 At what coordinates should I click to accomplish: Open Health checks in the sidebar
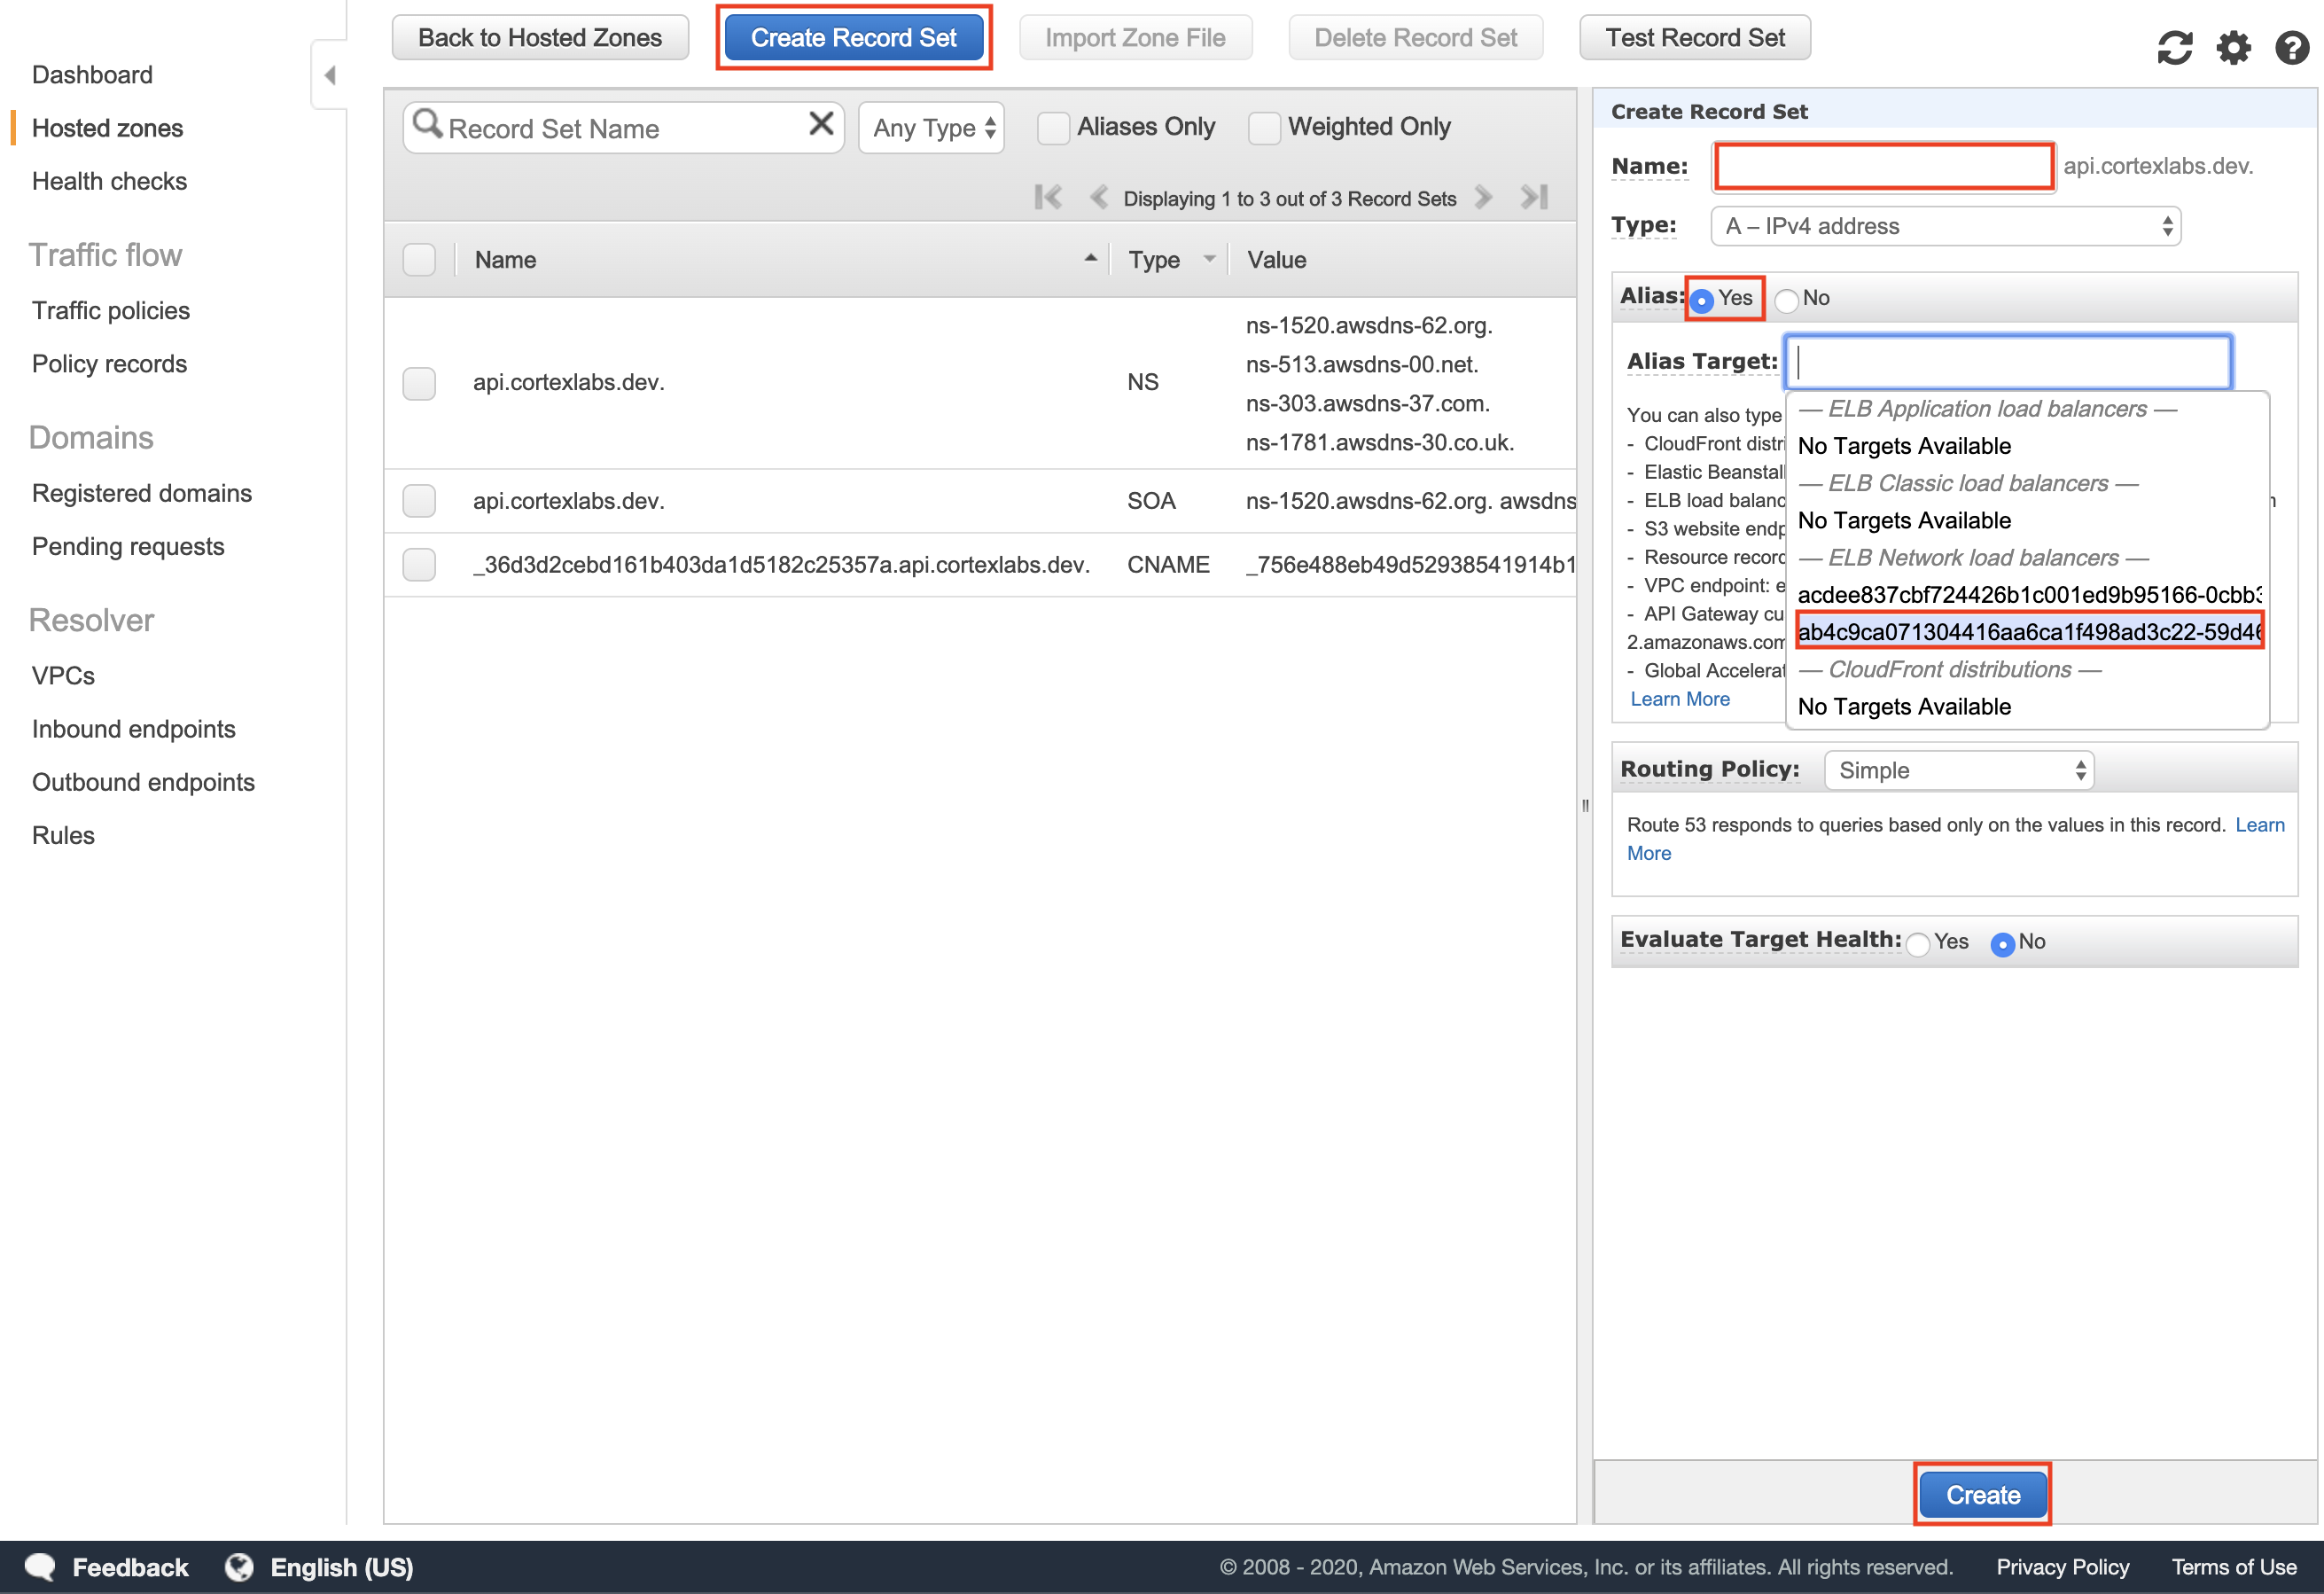109,181
